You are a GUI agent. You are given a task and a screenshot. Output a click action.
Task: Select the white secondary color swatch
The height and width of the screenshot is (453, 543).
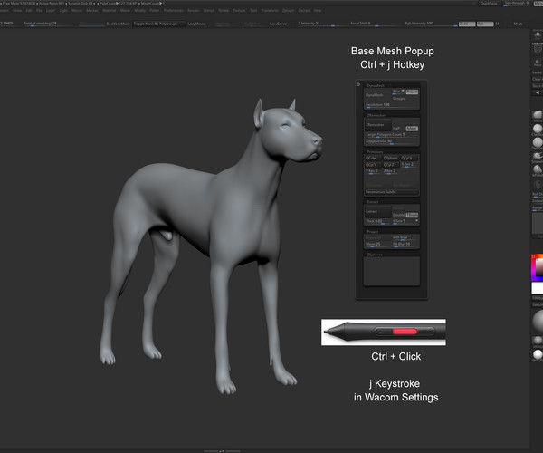(x=538, y=288)
